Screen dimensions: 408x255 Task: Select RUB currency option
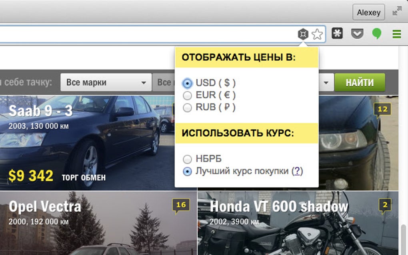pos(187,107)
